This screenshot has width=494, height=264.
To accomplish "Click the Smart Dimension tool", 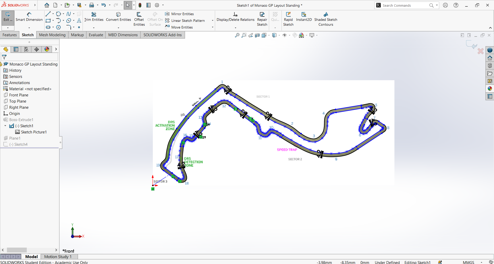I will [29, 17].
